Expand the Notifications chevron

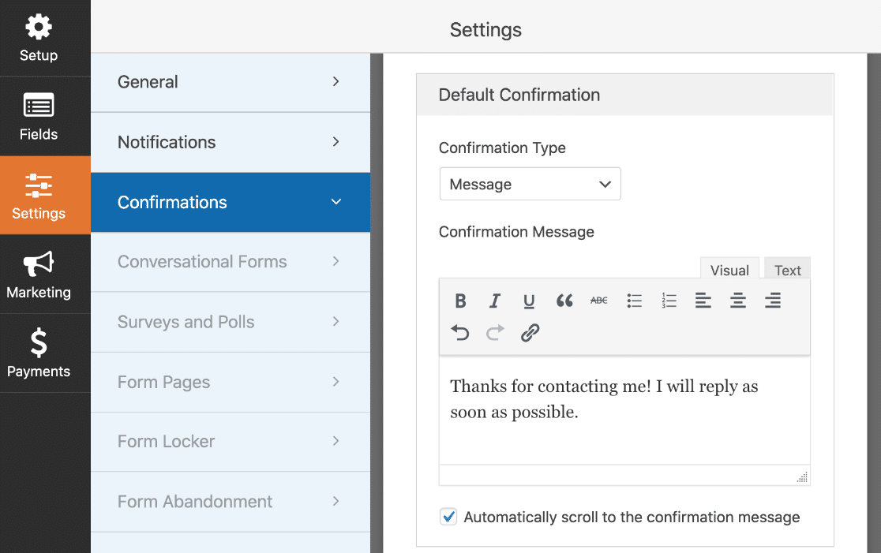(336, 142)
